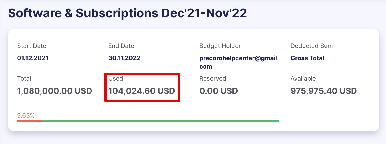Select the 975,975.40 USD available amount
The height and width of the screenshot is (144, 386).
tap(324, 91)
